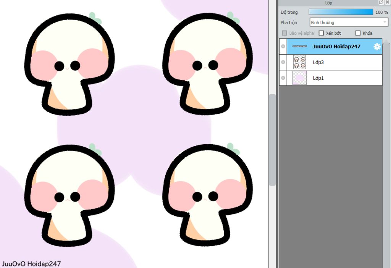Select the layer named Lớp3
Image resolution: width=391 pixels, height=268 pixels.
click(x=318, y=62)
